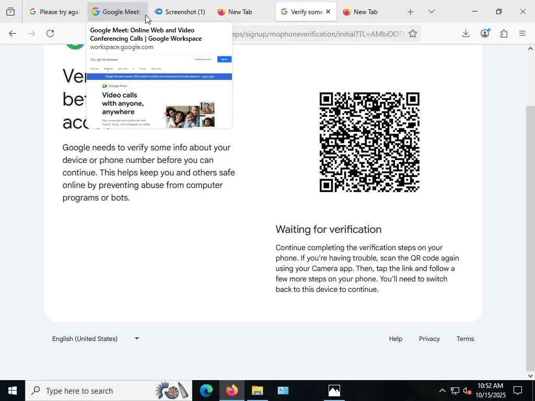This screenshot has width=535, height=401.
Task: Open File Explorer from the taskbar
Action: [x=257, y=391]
